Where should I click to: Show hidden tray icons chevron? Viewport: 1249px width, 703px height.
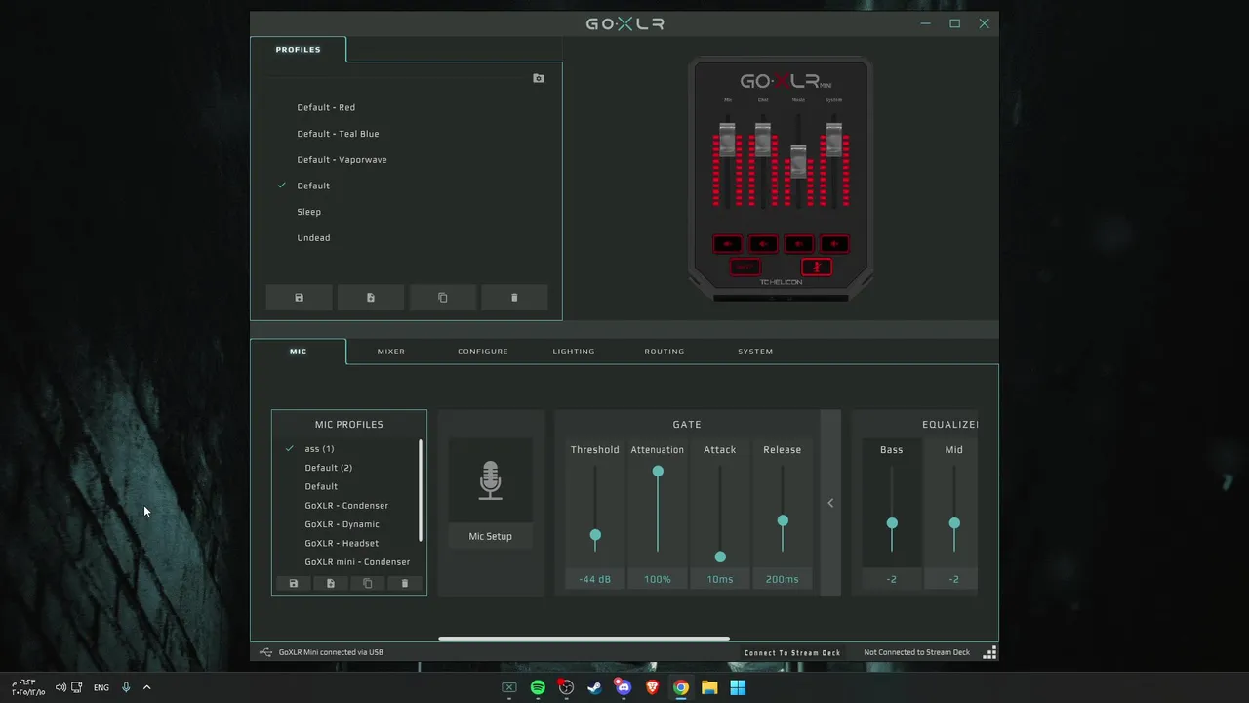pyautogui.click(x=147, y=687)
